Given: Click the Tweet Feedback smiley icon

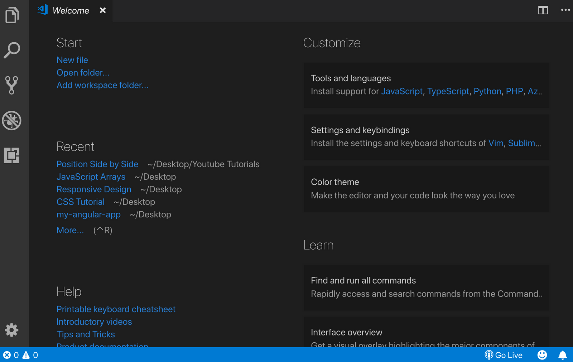Looking at the screenshot, I should [x=542, y=355].
